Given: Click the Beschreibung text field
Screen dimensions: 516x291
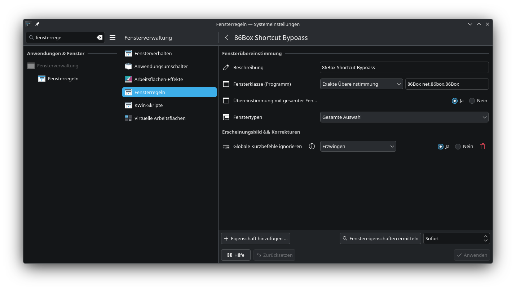Looking at the screenshot, I should click(404, 67).
